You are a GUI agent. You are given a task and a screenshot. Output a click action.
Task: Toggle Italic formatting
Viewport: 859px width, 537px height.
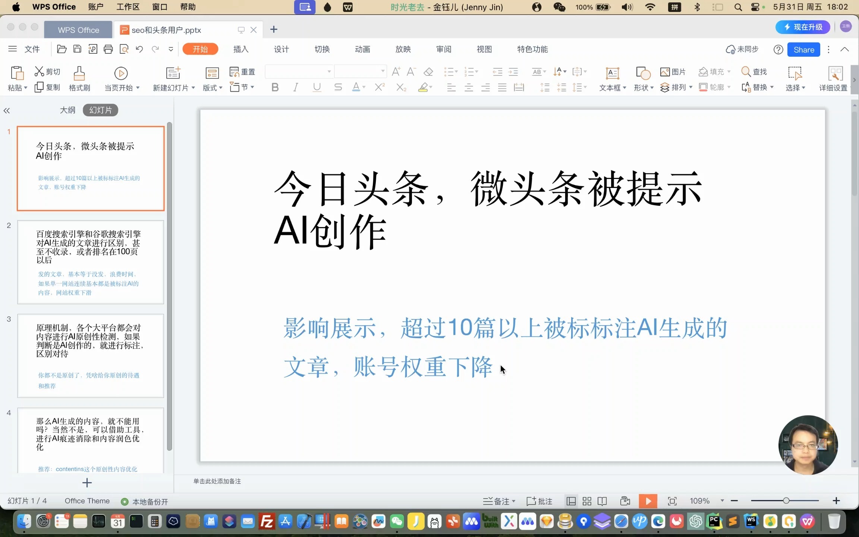click(296, 87)
